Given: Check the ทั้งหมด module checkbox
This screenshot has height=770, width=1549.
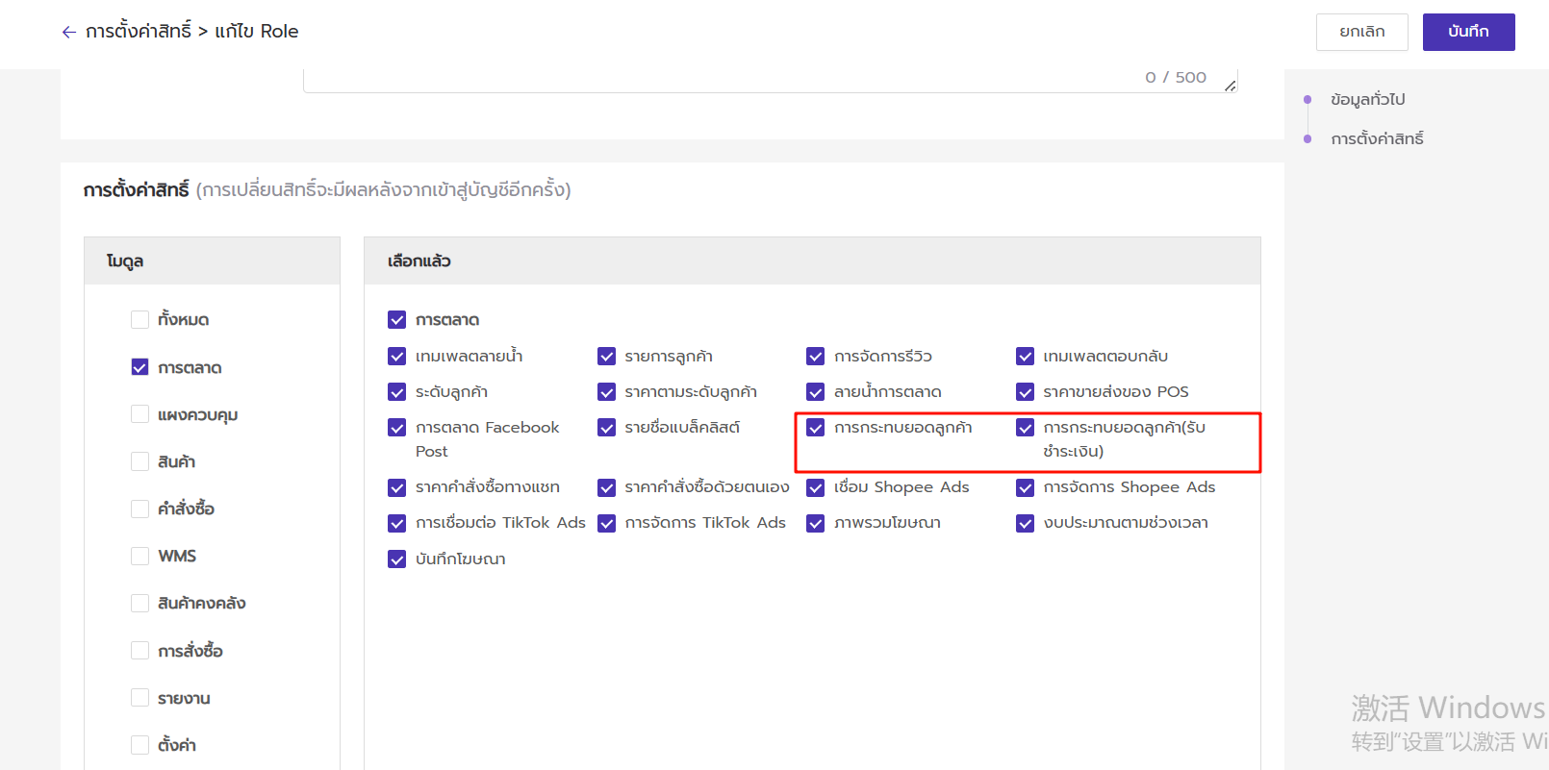Looking at the screenshot, I should click(x=140, y=319).
